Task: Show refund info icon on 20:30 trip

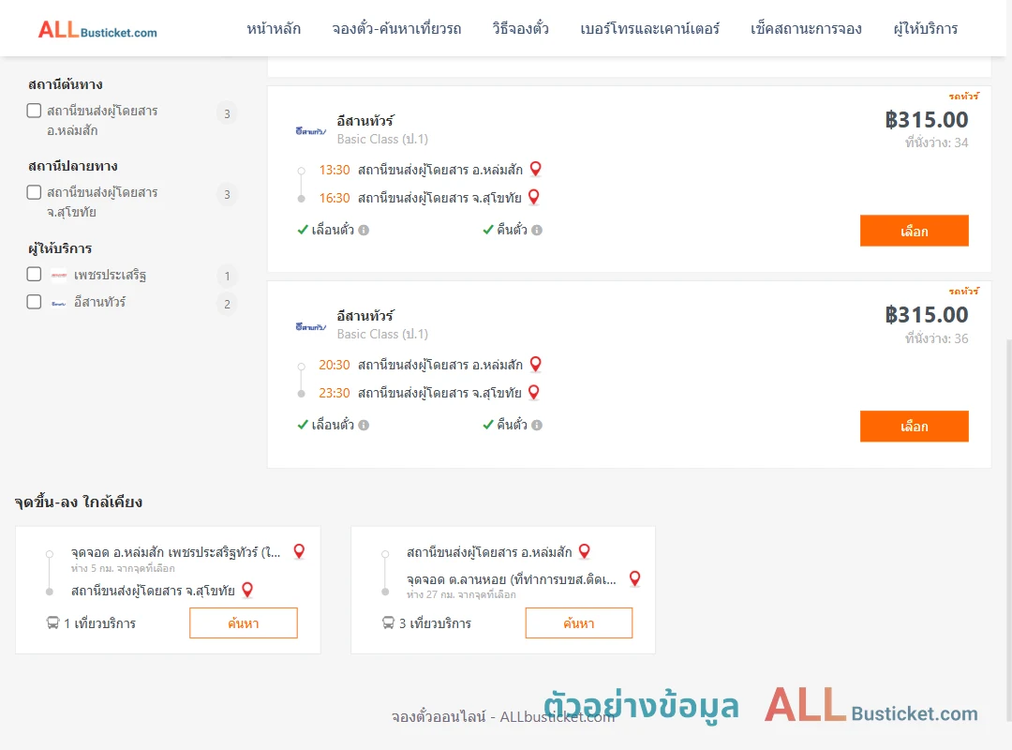Action: [537, 425]
